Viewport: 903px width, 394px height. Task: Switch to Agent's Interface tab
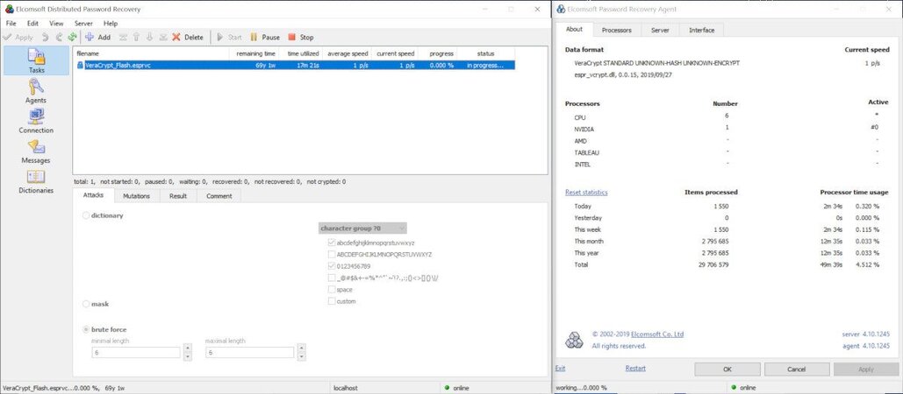(x=701, y=30)
